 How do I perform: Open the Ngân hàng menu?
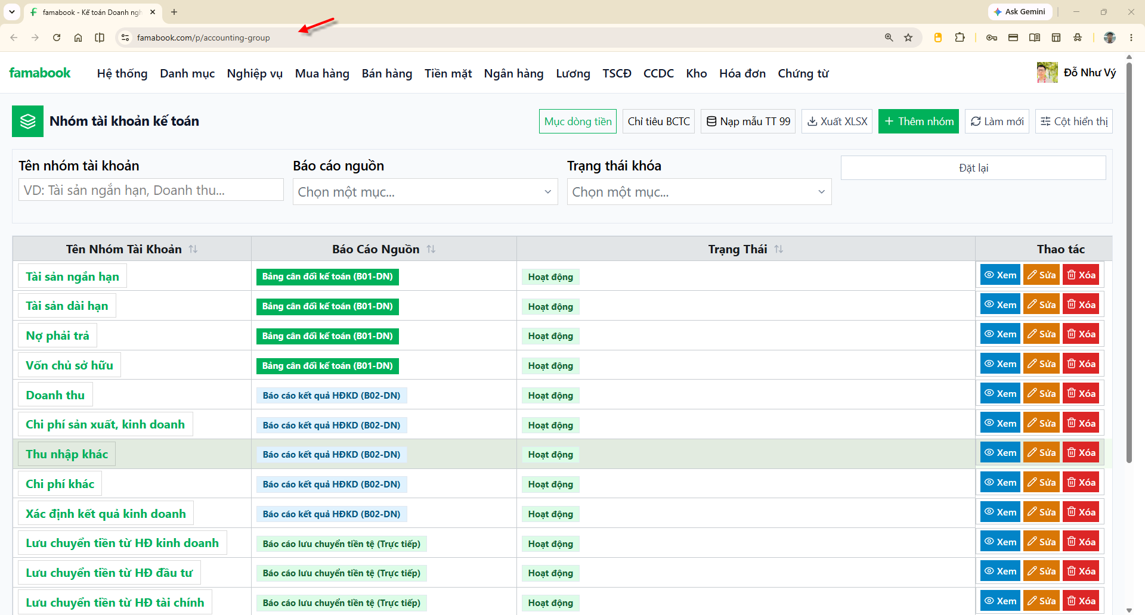(513, 73)
